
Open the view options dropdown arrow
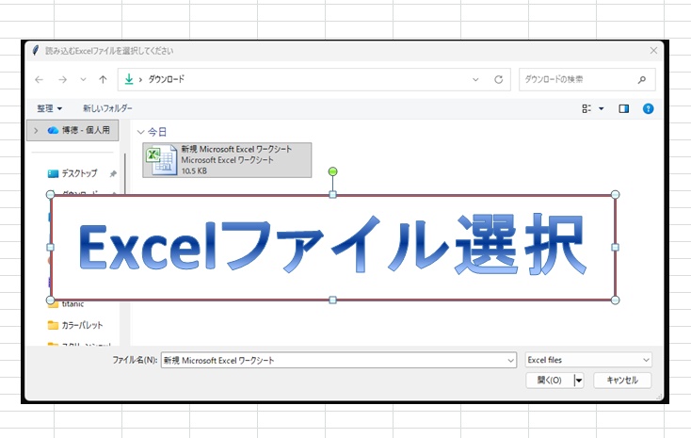click(x=602, y=108)
